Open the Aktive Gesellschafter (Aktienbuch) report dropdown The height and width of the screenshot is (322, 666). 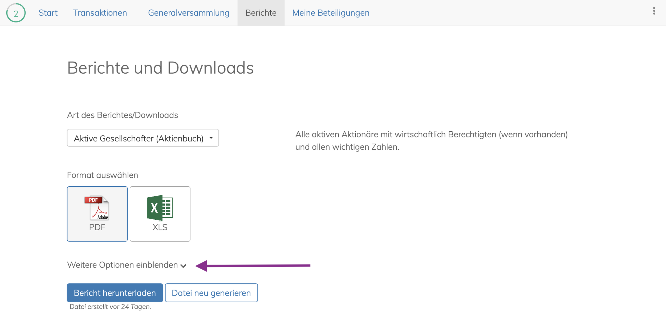pos(143,138)
